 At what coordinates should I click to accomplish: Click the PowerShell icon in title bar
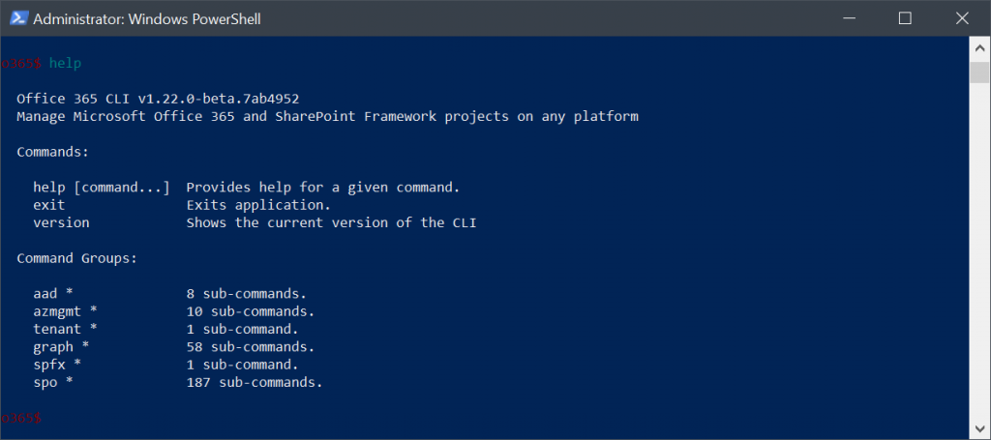17,18
